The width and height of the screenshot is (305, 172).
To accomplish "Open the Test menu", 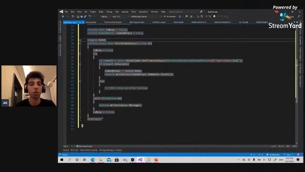I will coord(117,11).
